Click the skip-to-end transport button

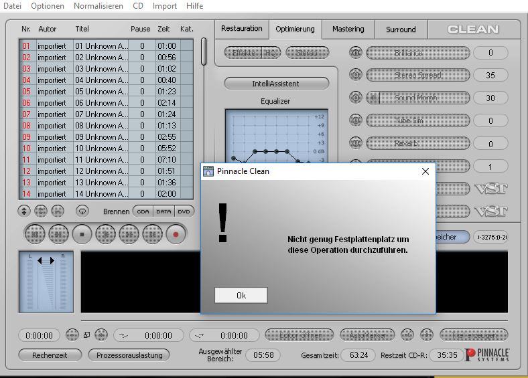coord(152,234)
